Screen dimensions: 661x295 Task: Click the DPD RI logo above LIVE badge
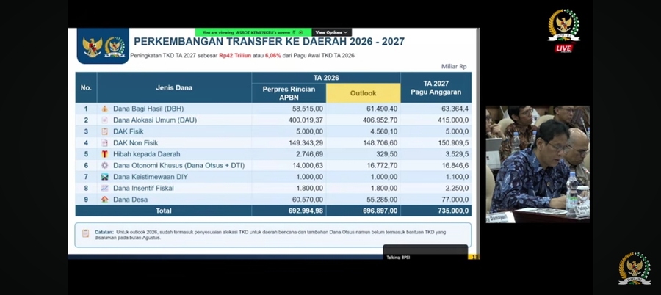(564, 26)
